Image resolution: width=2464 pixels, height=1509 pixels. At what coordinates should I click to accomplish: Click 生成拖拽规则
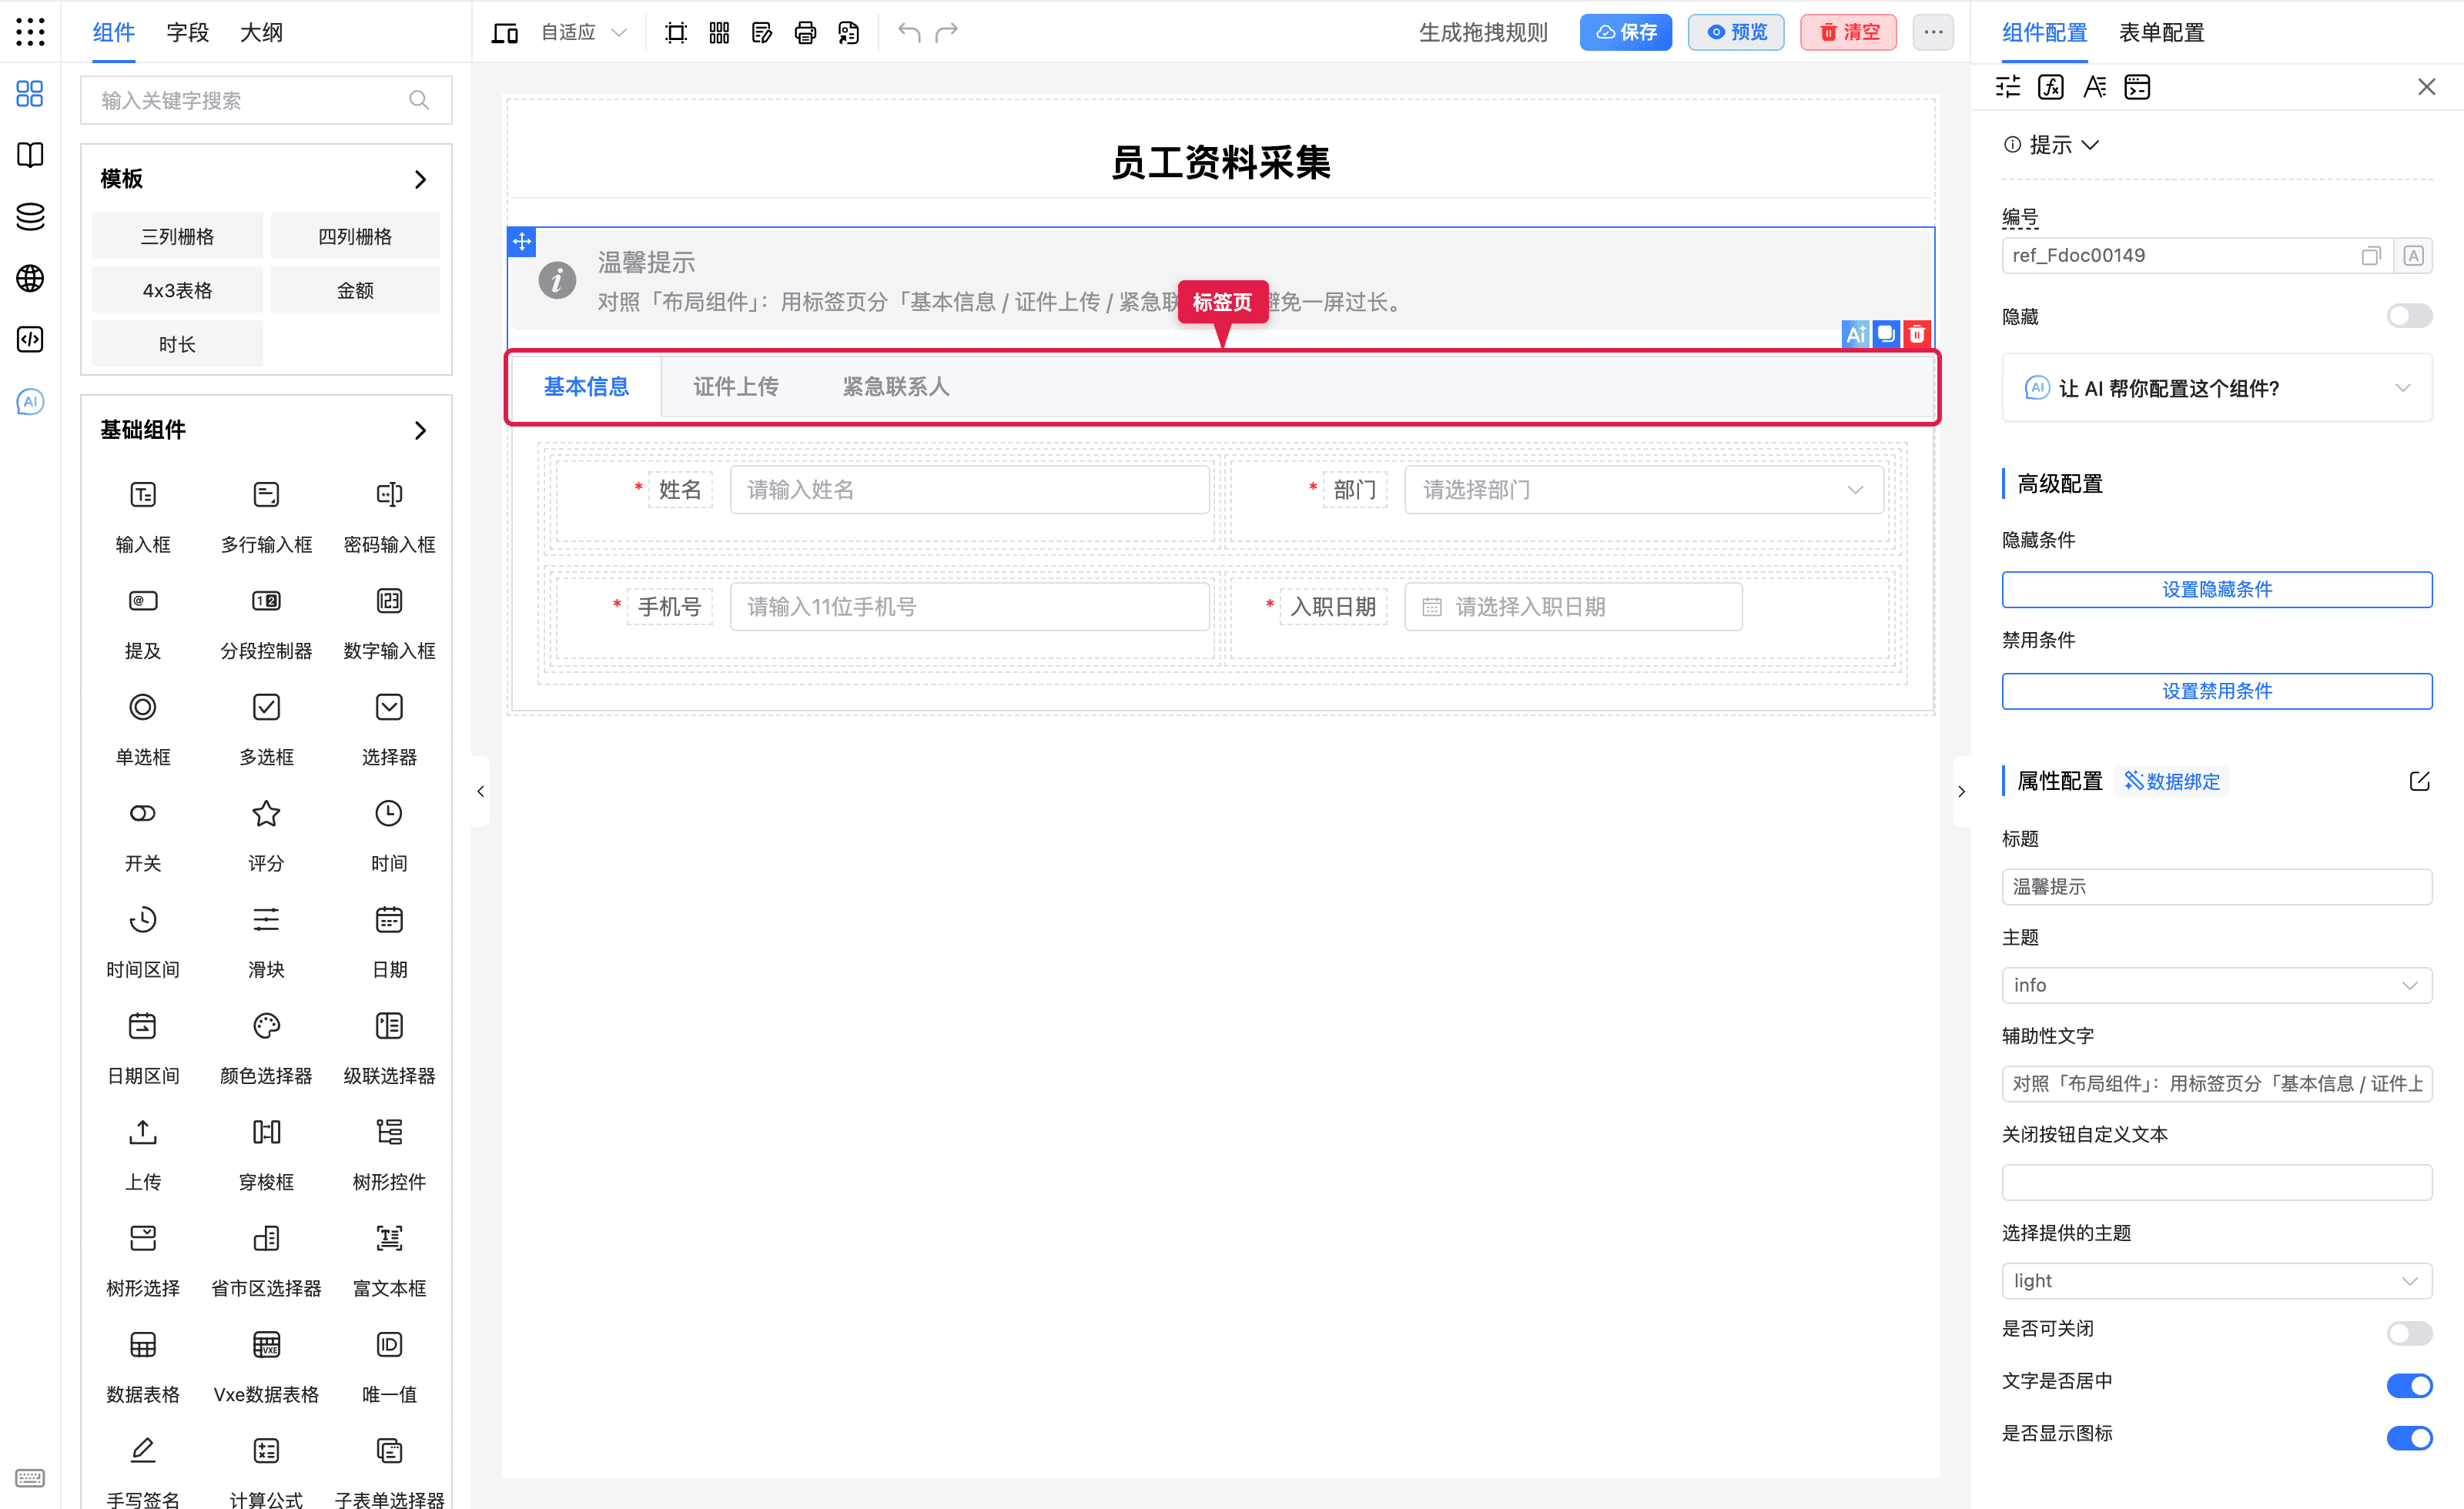click(x=1483, y=32)
